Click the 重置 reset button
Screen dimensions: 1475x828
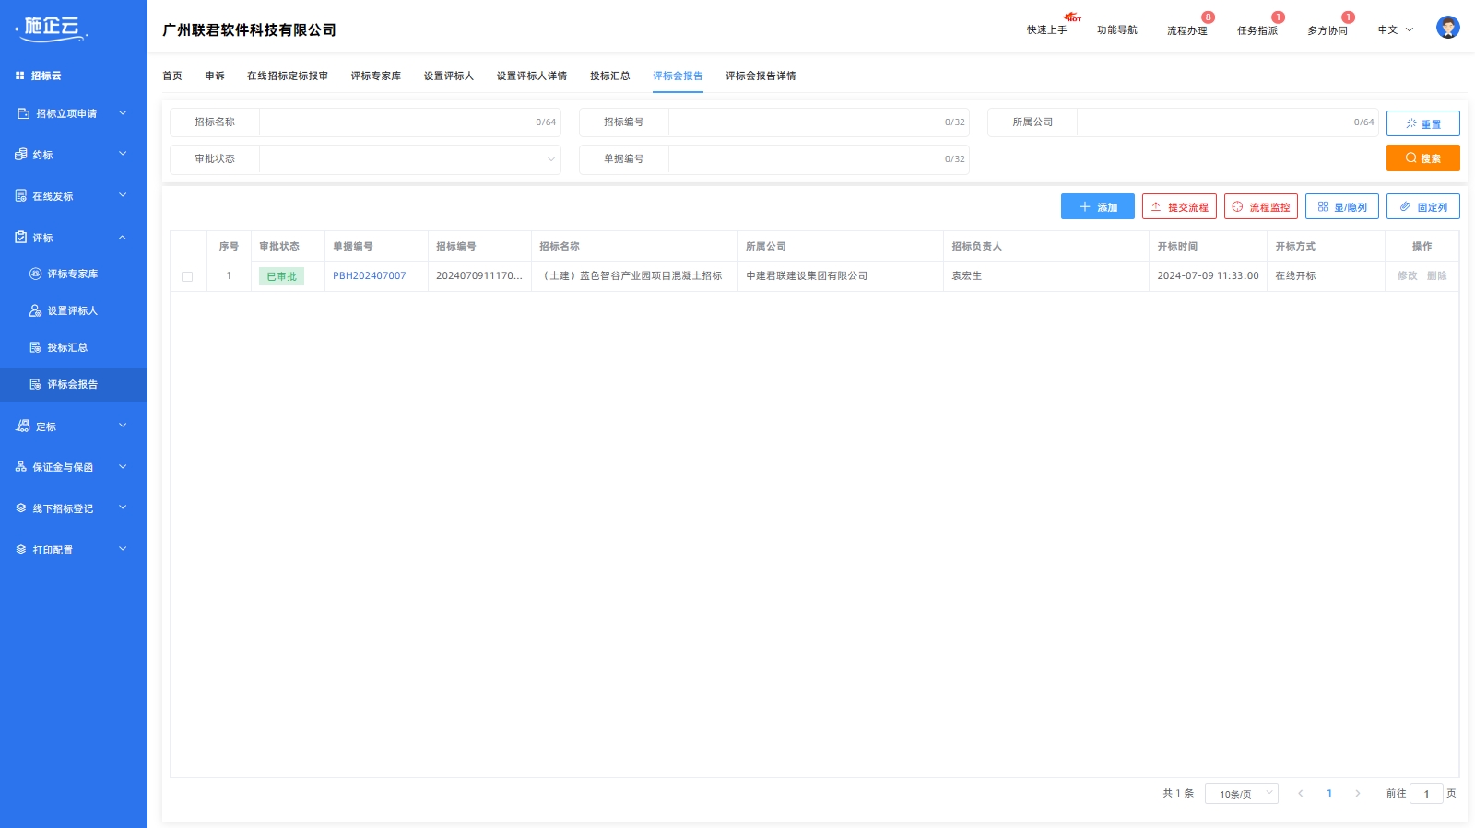pyautogui.click(x=1422, y=123)
